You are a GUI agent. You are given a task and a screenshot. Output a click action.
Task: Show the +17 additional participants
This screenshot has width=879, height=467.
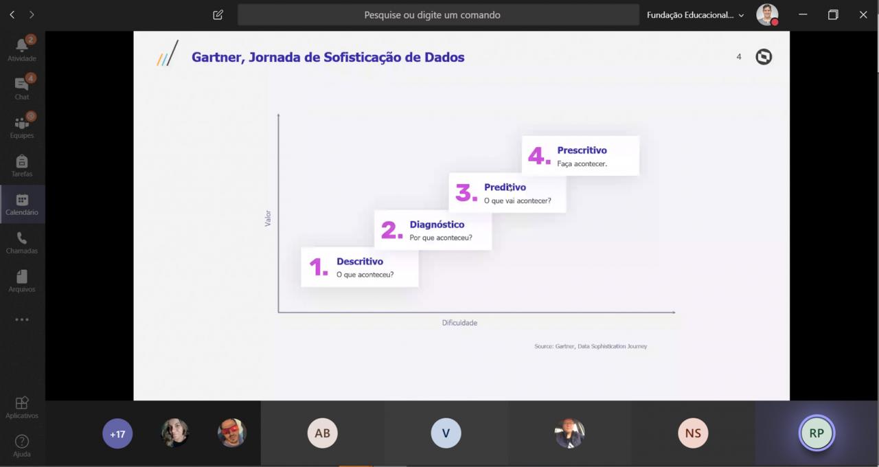(117, 434)
